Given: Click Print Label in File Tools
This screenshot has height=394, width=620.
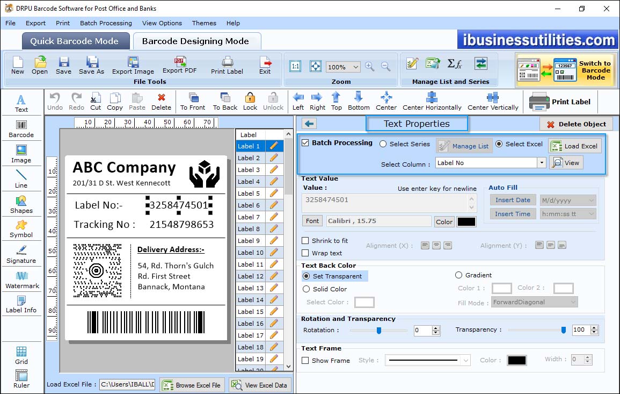Looking at the screenshot, I should pyautogui.click(x=227, y=66).
